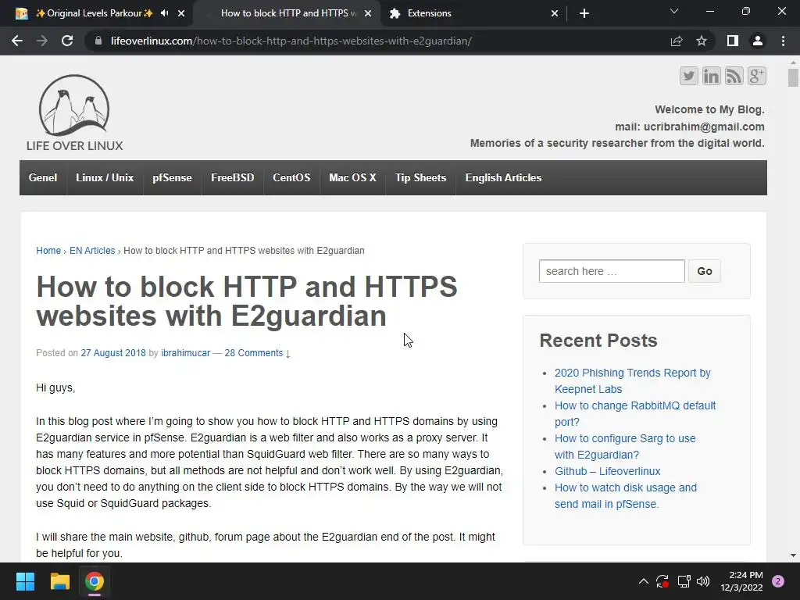
Task: Open the tab search chevron
Action: [x=674, y=11]
